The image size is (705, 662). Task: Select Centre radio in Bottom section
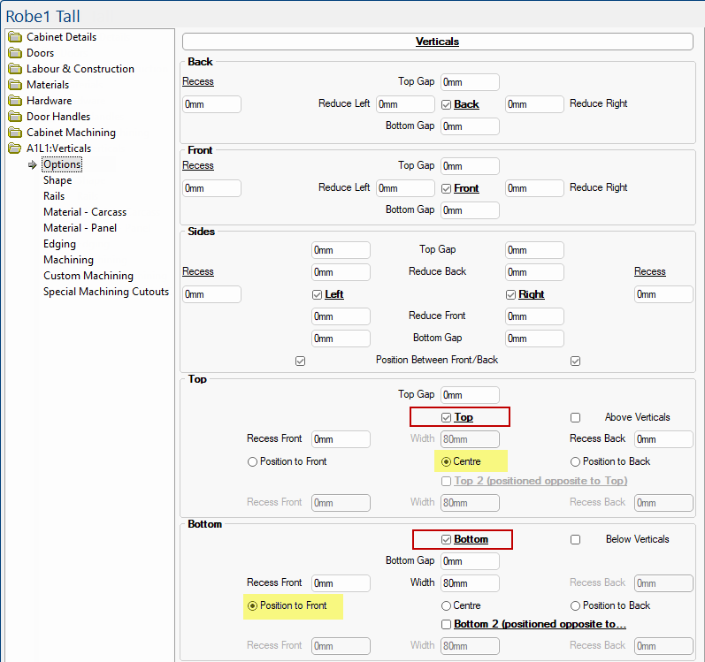[x=446, y=605]
